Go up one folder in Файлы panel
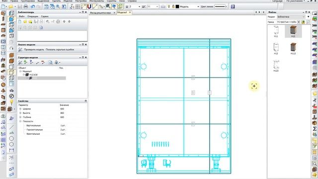The width and height of the screenshot is (318, 179). 303,22
